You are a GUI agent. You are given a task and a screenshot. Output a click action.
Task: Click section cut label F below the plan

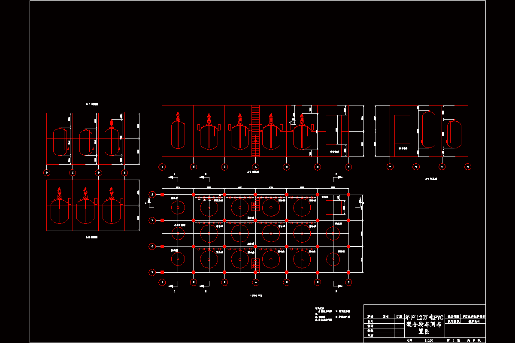click(336, 291)
